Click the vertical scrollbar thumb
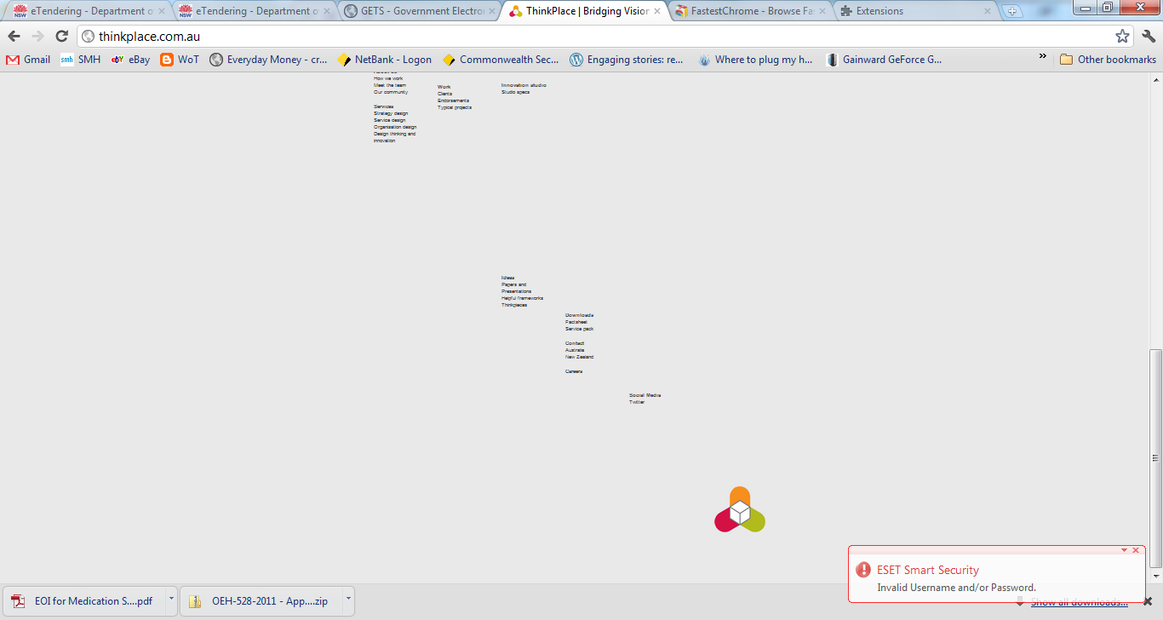 point(1155,457)
